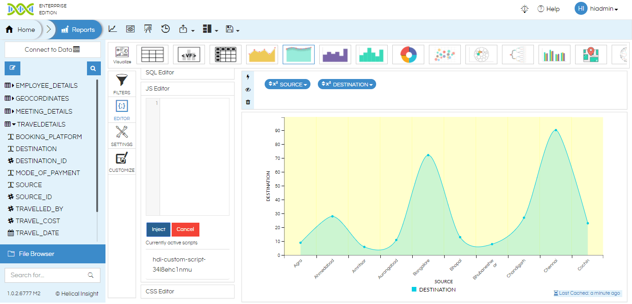This screenshot has width=632, height=304.
Task: Select the TRAVEL_COST column
Action: pos(34,221)
